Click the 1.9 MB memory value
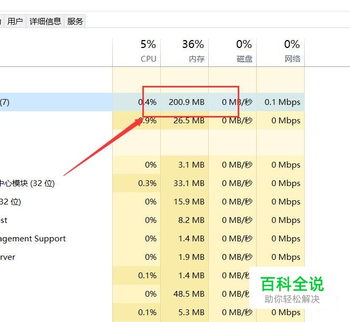 point(191,257)
